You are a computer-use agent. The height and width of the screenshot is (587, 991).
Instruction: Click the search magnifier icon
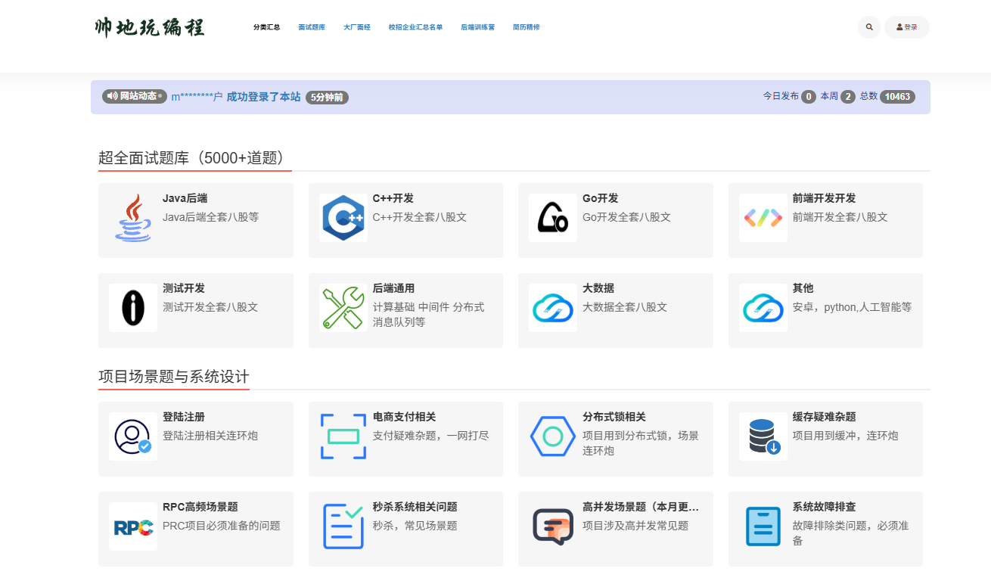[x=869, y=27]
